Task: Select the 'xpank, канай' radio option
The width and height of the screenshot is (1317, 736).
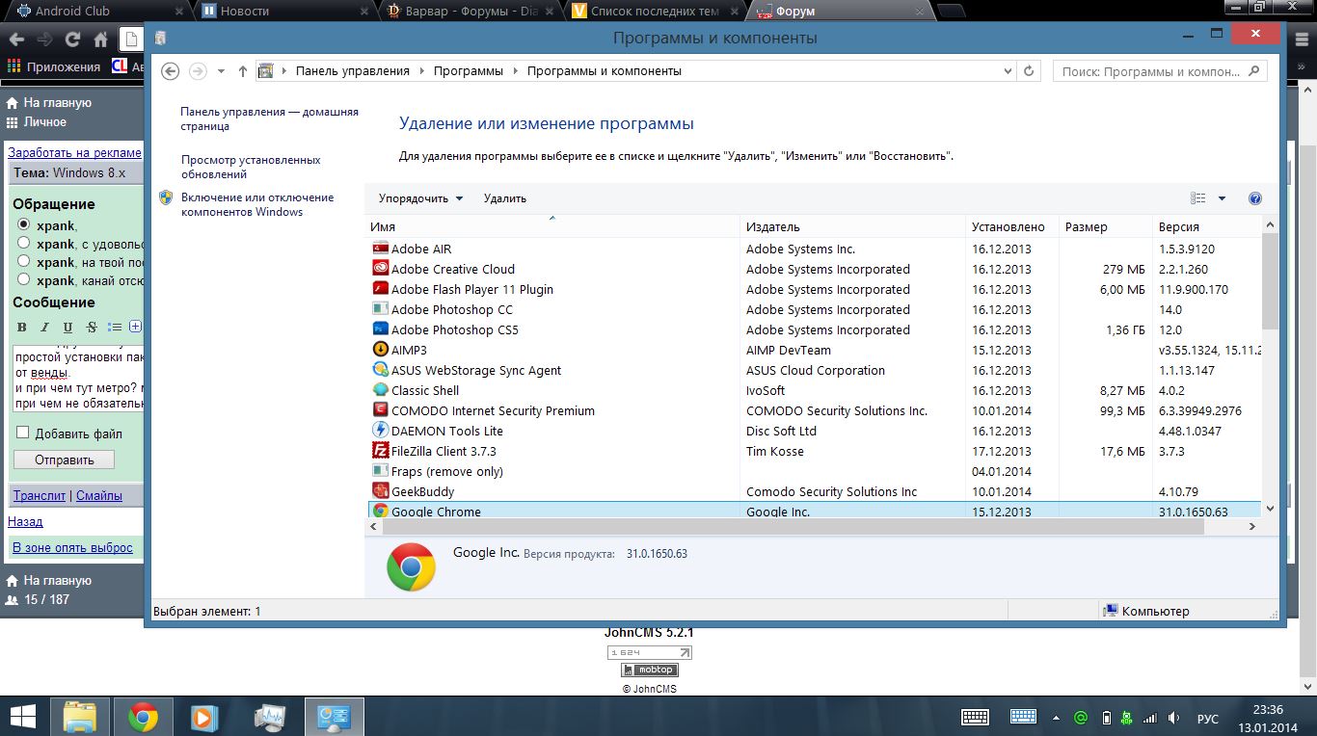Action: (24, 280)
